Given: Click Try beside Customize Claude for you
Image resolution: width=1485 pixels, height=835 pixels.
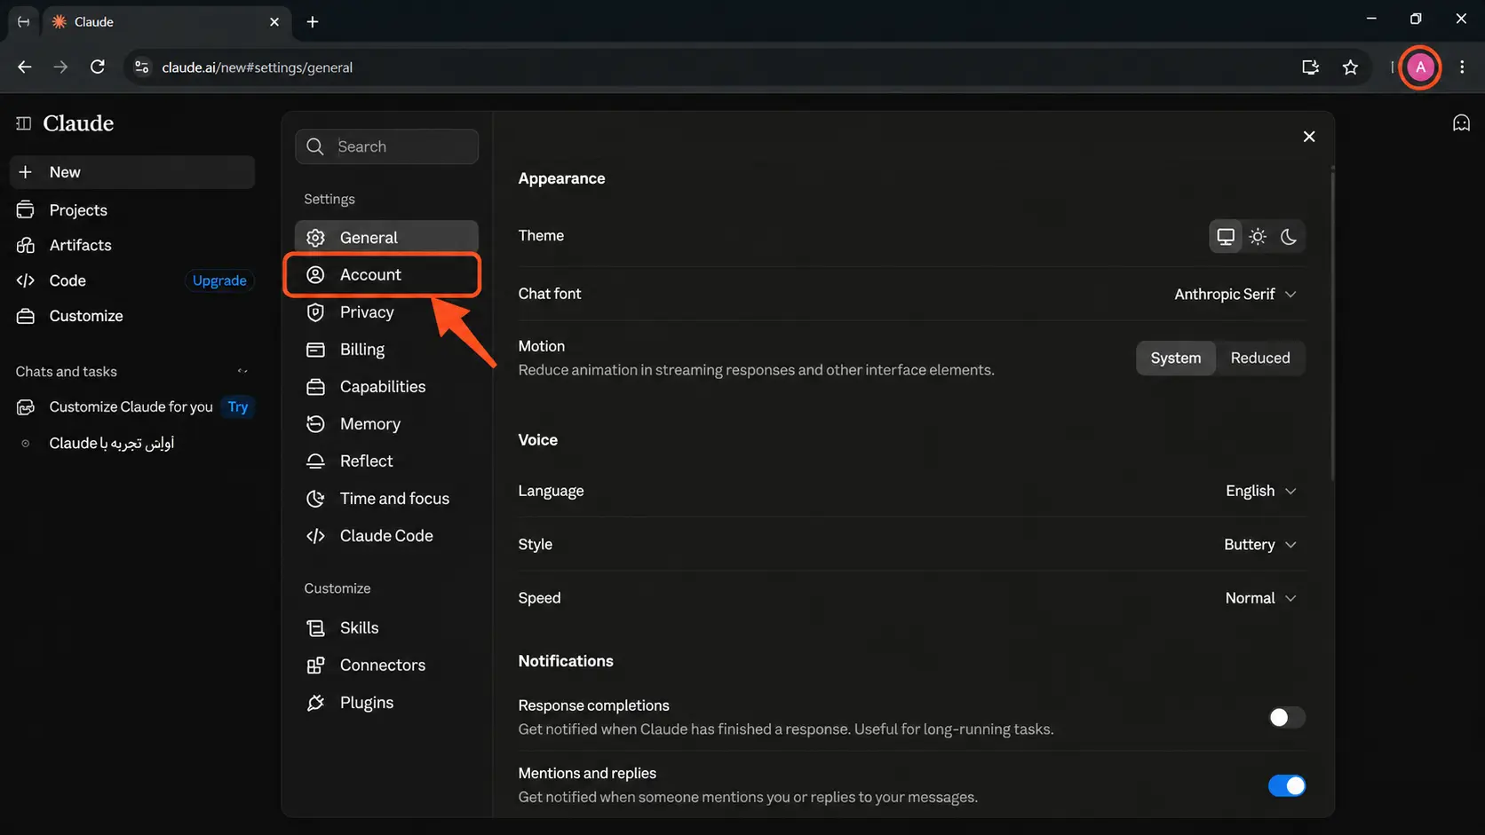Looking at the screenshot, I should coord(237,407).
